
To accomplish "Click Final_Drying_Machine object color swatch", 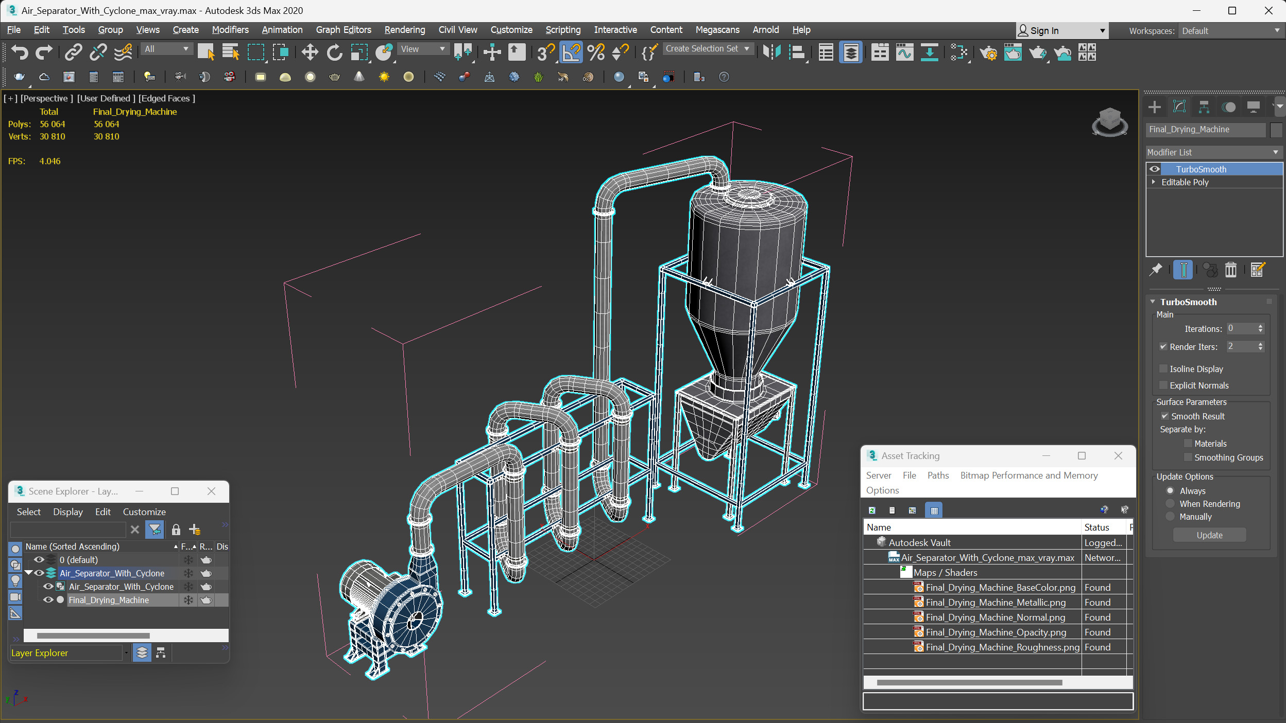I will coord(1276,130).
